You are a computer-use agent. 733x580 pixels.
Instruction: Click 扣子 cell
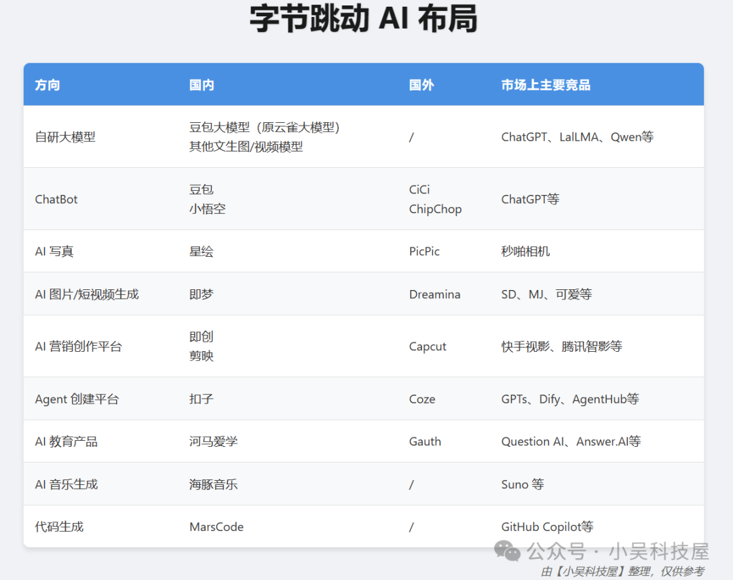click(202, 399)
